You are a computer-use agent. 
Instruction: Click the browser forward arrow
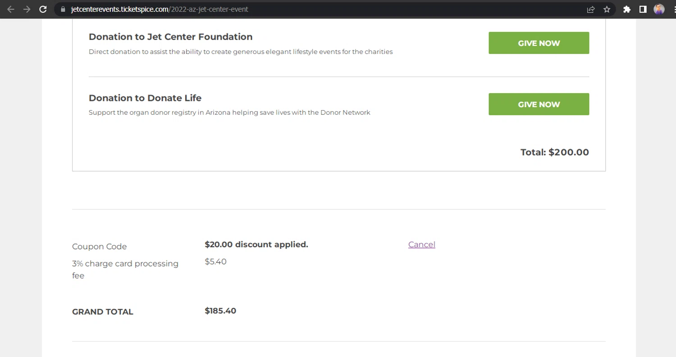pyautogui.click(x=27, y=9)
